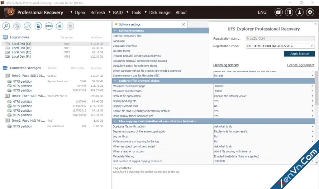Close the registration popup
Image resolution: width=319 pixels, height=189 pixels.
click(315, 24)
